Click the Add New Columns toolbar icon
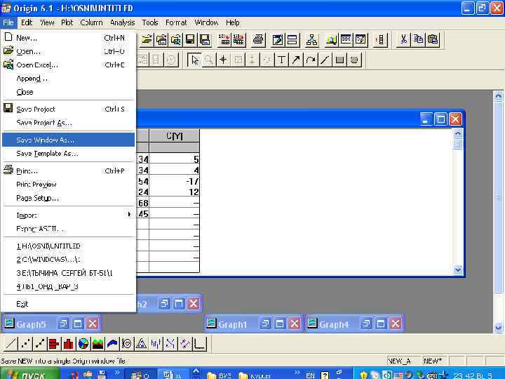This screenshot has width=505, height=379. point(380,40)
